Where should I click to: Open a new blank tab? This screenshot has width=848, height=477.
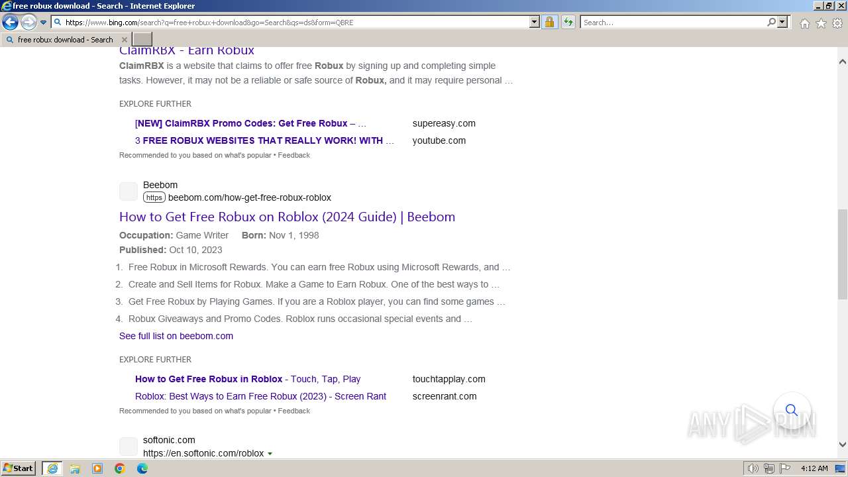click(142, 40)
